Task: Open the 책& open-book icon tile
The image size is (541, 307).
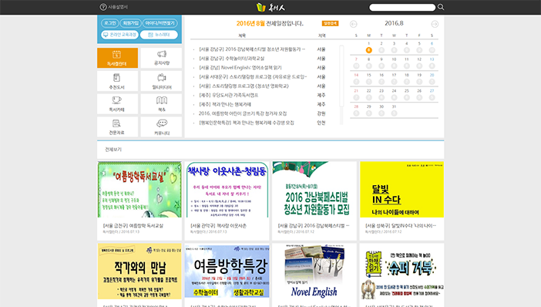Action: click(x=162, y=104)
